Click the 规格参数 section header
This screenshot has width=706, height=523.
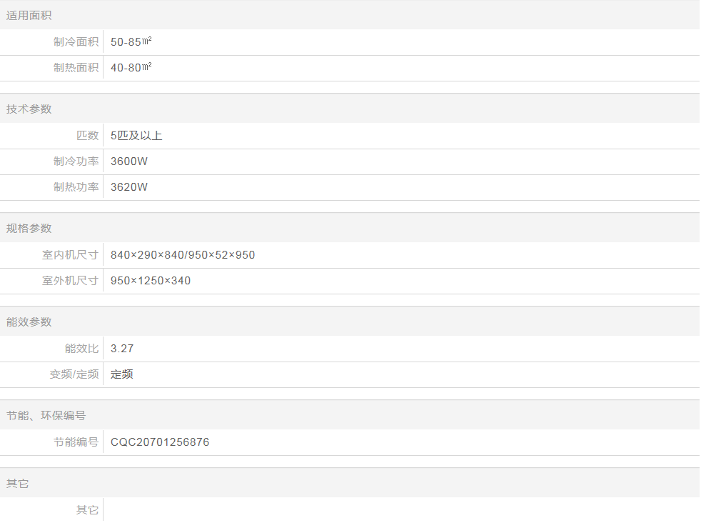click(29, 228)
